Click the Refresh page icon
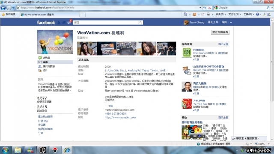The image size is (274, 154). [x=205, y=8]
